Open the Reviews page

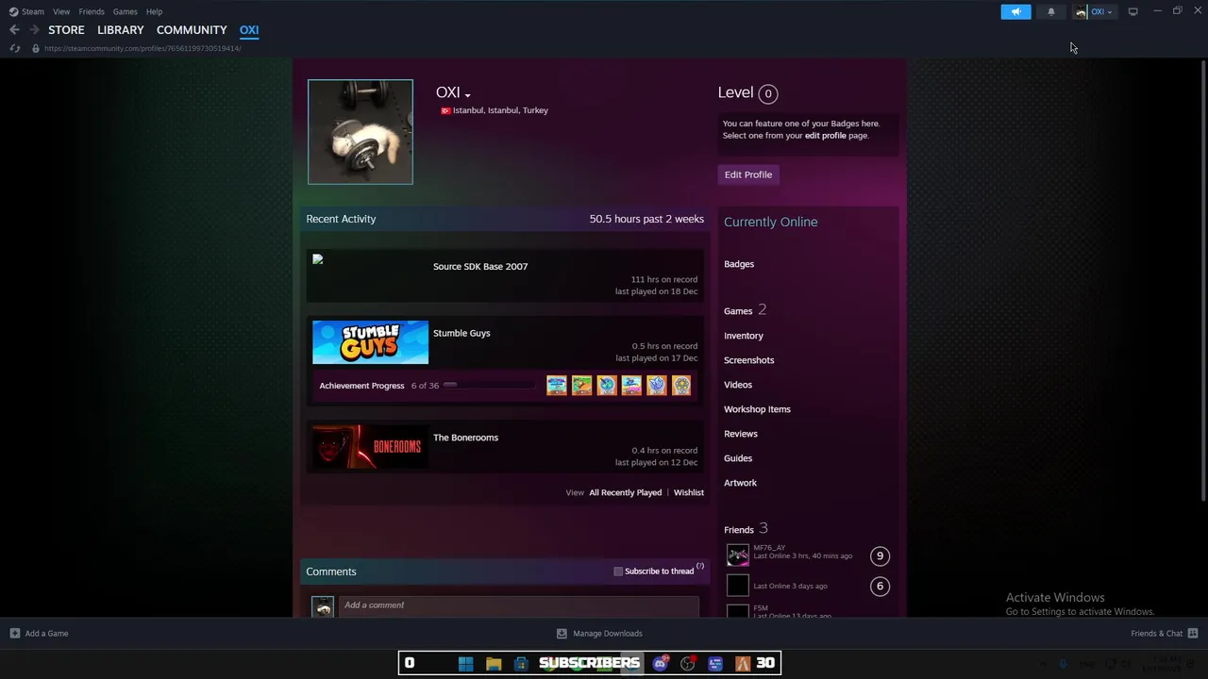coord(741,434)
